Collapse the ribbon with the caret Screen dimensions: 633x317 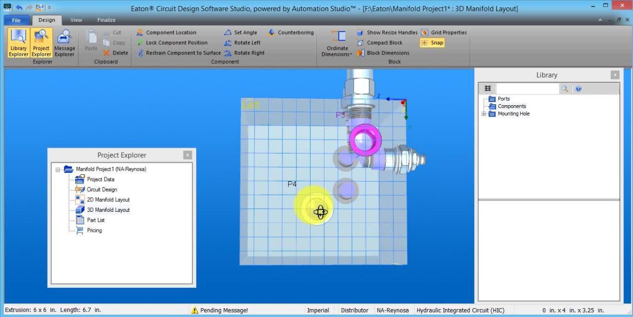tap(601, 20)
